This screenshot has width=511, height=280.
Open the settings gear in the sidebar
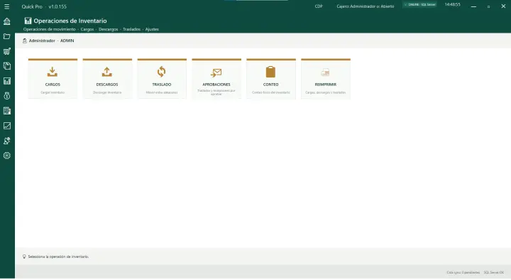7,156
